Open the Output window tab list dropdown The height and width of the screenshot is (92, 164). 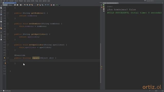point(100,3)
